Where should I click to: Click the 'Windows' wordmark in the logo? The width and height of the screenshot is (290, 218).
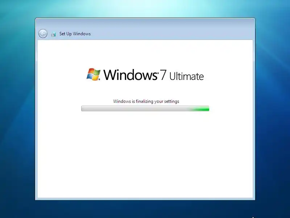coord(130,75)
